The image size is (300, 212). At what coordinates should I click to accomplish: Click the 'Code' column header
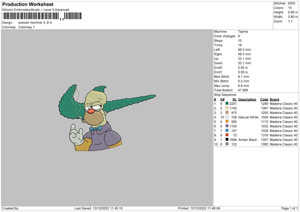[264, 99]
